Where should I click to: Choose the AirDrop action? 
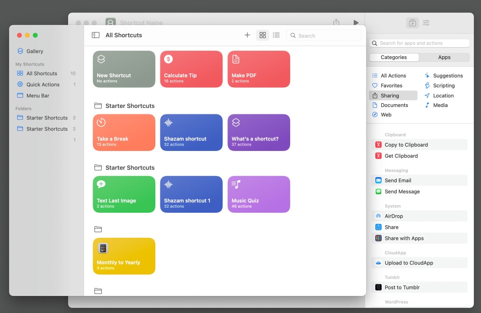419,216
